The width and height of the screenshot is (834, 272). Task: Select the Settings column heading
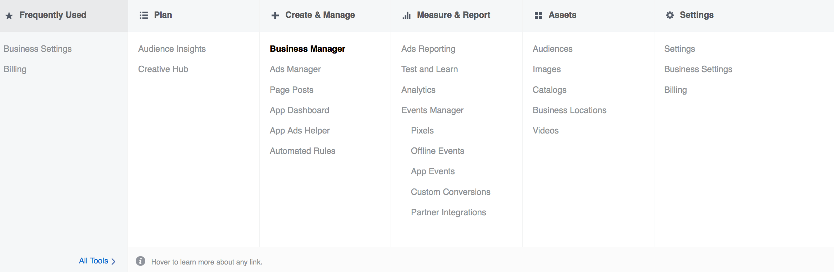point(697,15)
